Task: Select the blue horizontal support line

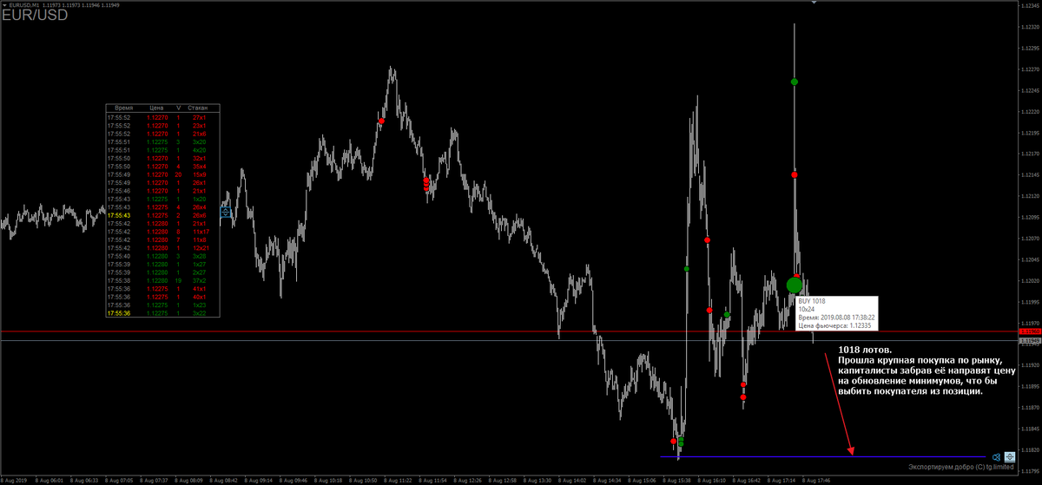Action: point(823,456)
